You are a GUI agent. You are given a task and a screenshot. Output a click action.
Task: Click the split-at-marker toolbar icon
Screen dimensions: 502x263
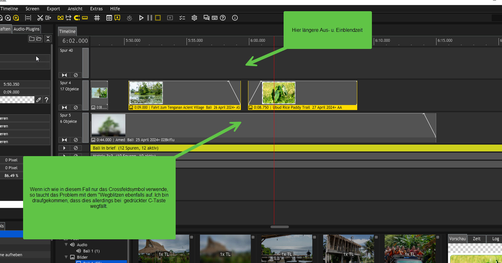click(x=28, y=18)
